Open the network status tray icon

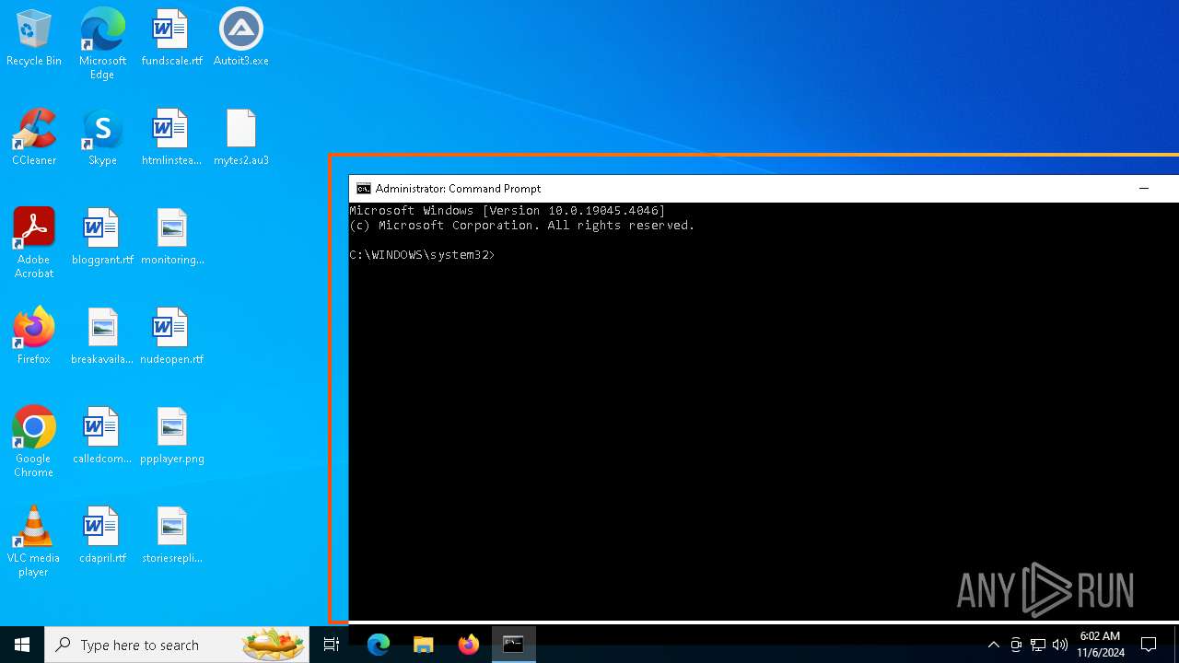tap(1038, 645)
